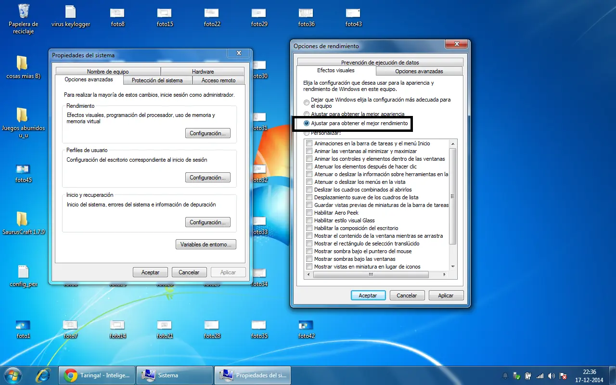Select the foto14 desktop icon
Screen dimensions: 616x385
117,329
